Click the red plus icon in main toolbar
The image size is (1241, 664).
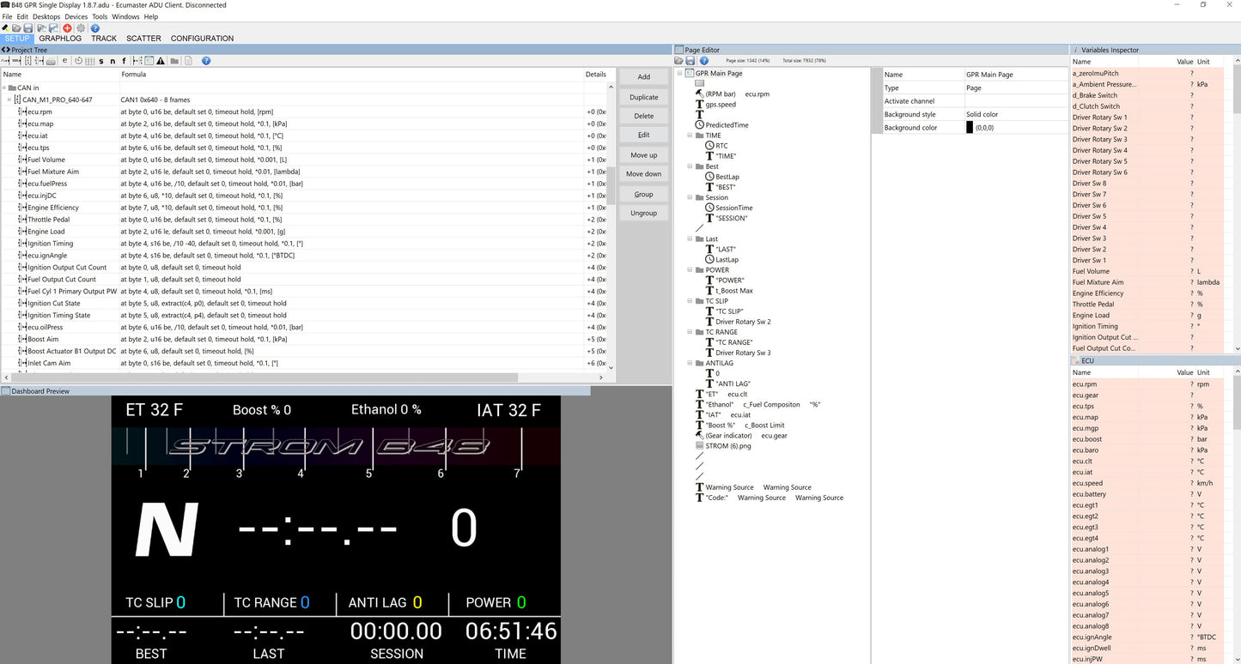click(x=68, y=28)
